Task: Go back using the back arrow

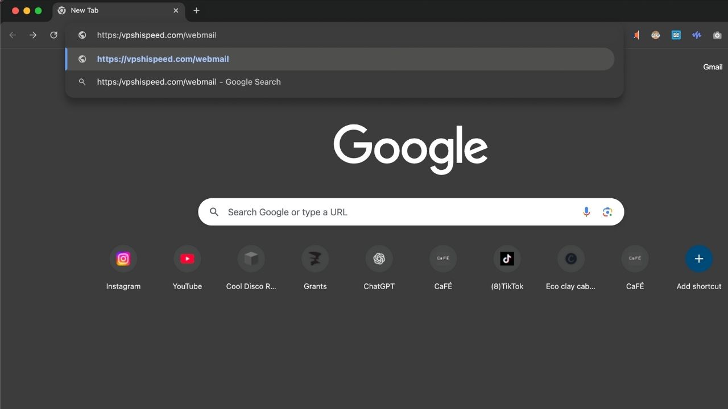Action: (x=13, y=35)
